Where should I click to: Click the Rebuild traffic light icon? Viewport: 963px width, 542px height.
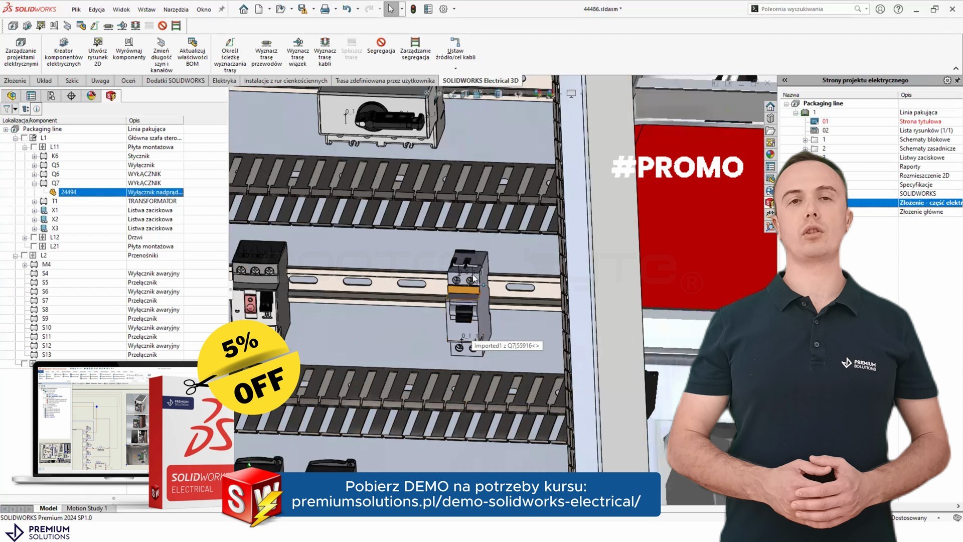pyautogui.click(x=413, y=9)
